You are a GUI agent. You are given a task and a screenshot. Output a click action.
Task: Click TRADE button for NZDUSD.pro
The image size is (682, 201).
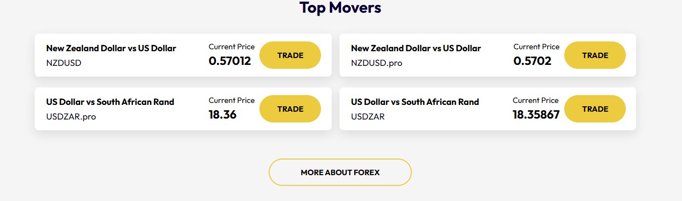(595, 55)
